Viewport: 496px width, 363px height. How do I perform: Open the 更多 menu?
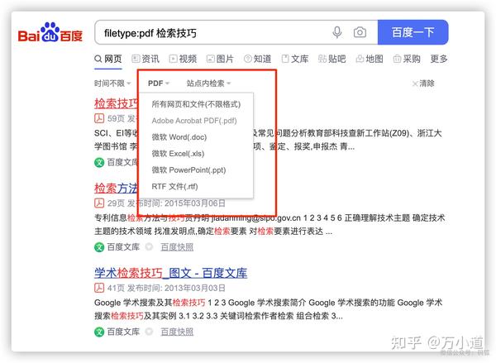(439, 59)
